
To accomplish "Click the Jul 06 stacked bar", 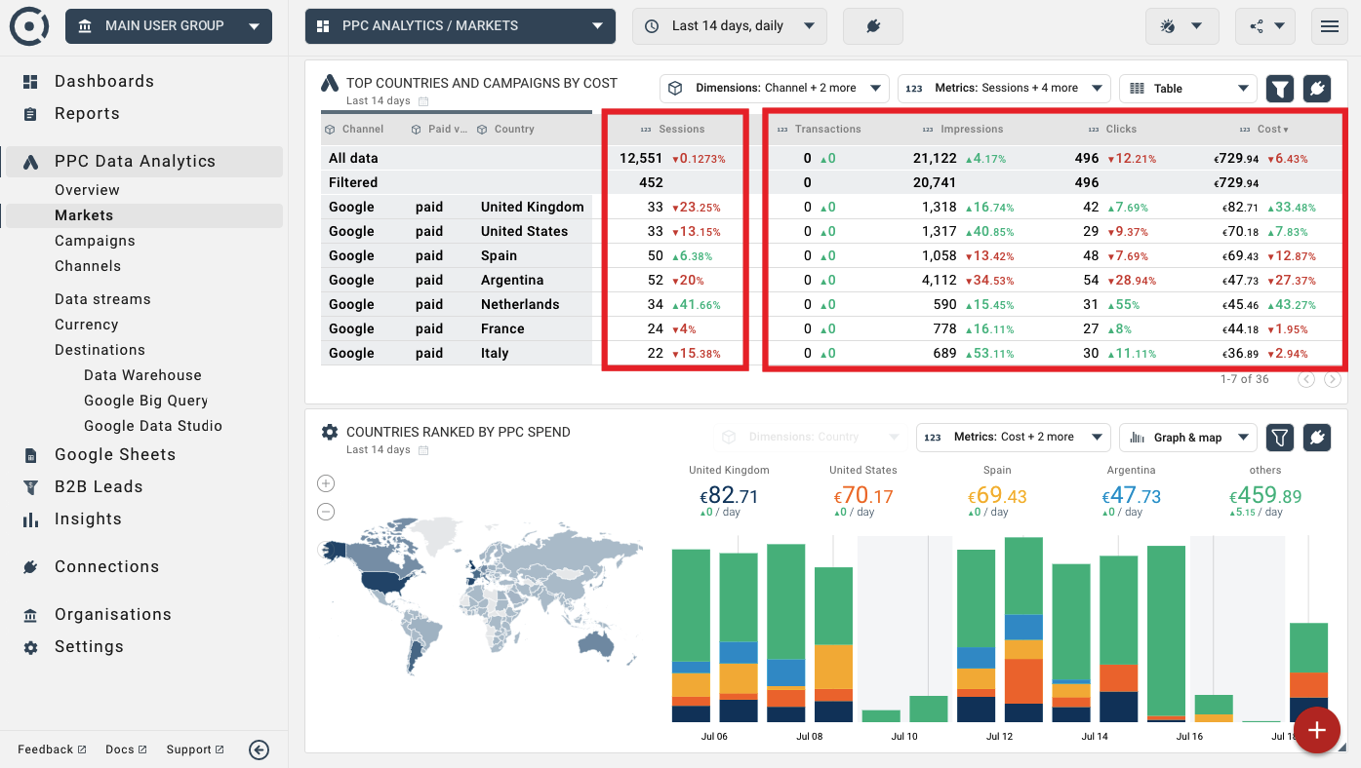I will tap(691, 635).
